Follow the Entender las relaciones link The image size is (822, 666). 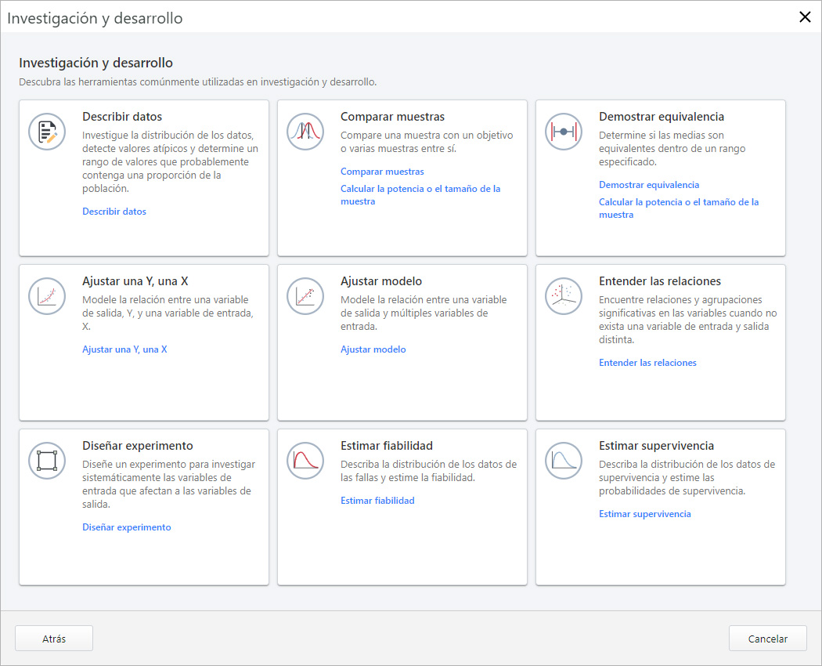click(x=647, y=363)
